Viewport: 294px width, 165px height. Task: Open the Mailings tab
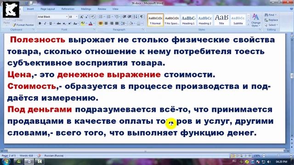coord(86,9)
